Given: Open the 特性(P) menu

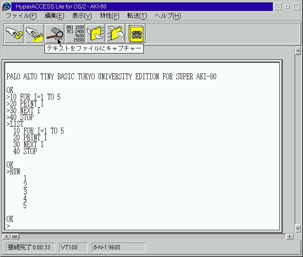Looking at the screenshot, I should pyautogui.click(x=110, y=16).
